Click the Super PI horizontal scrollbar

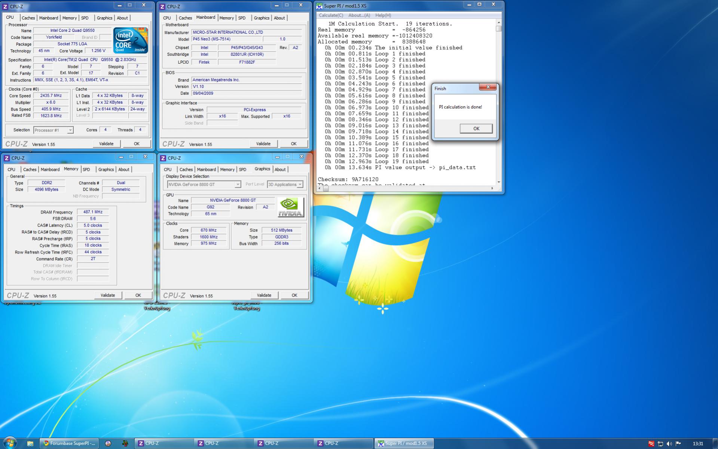(x=409, y=188)
